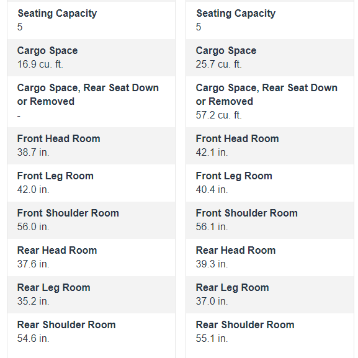Click the left Front Shoulder Room heading

pyautogui.click(x=68, y=213)
